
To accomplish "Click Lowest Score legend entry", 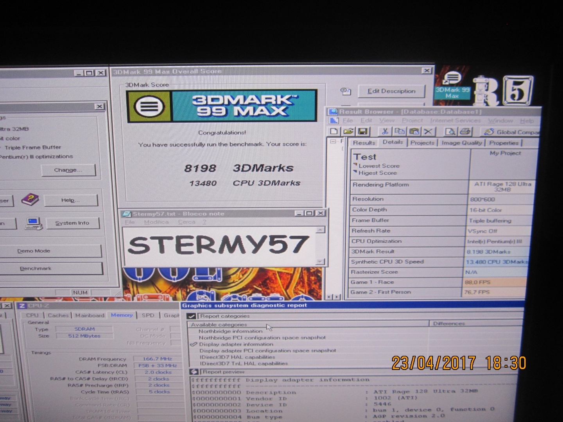I will 376,166.
